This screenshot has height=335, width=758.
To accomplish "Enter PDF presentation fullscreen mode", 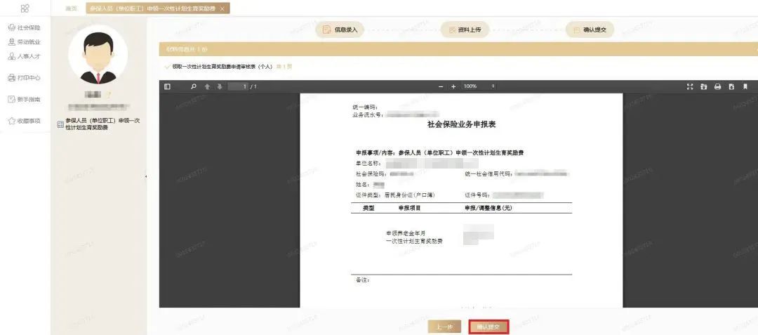I will [689, 86].
